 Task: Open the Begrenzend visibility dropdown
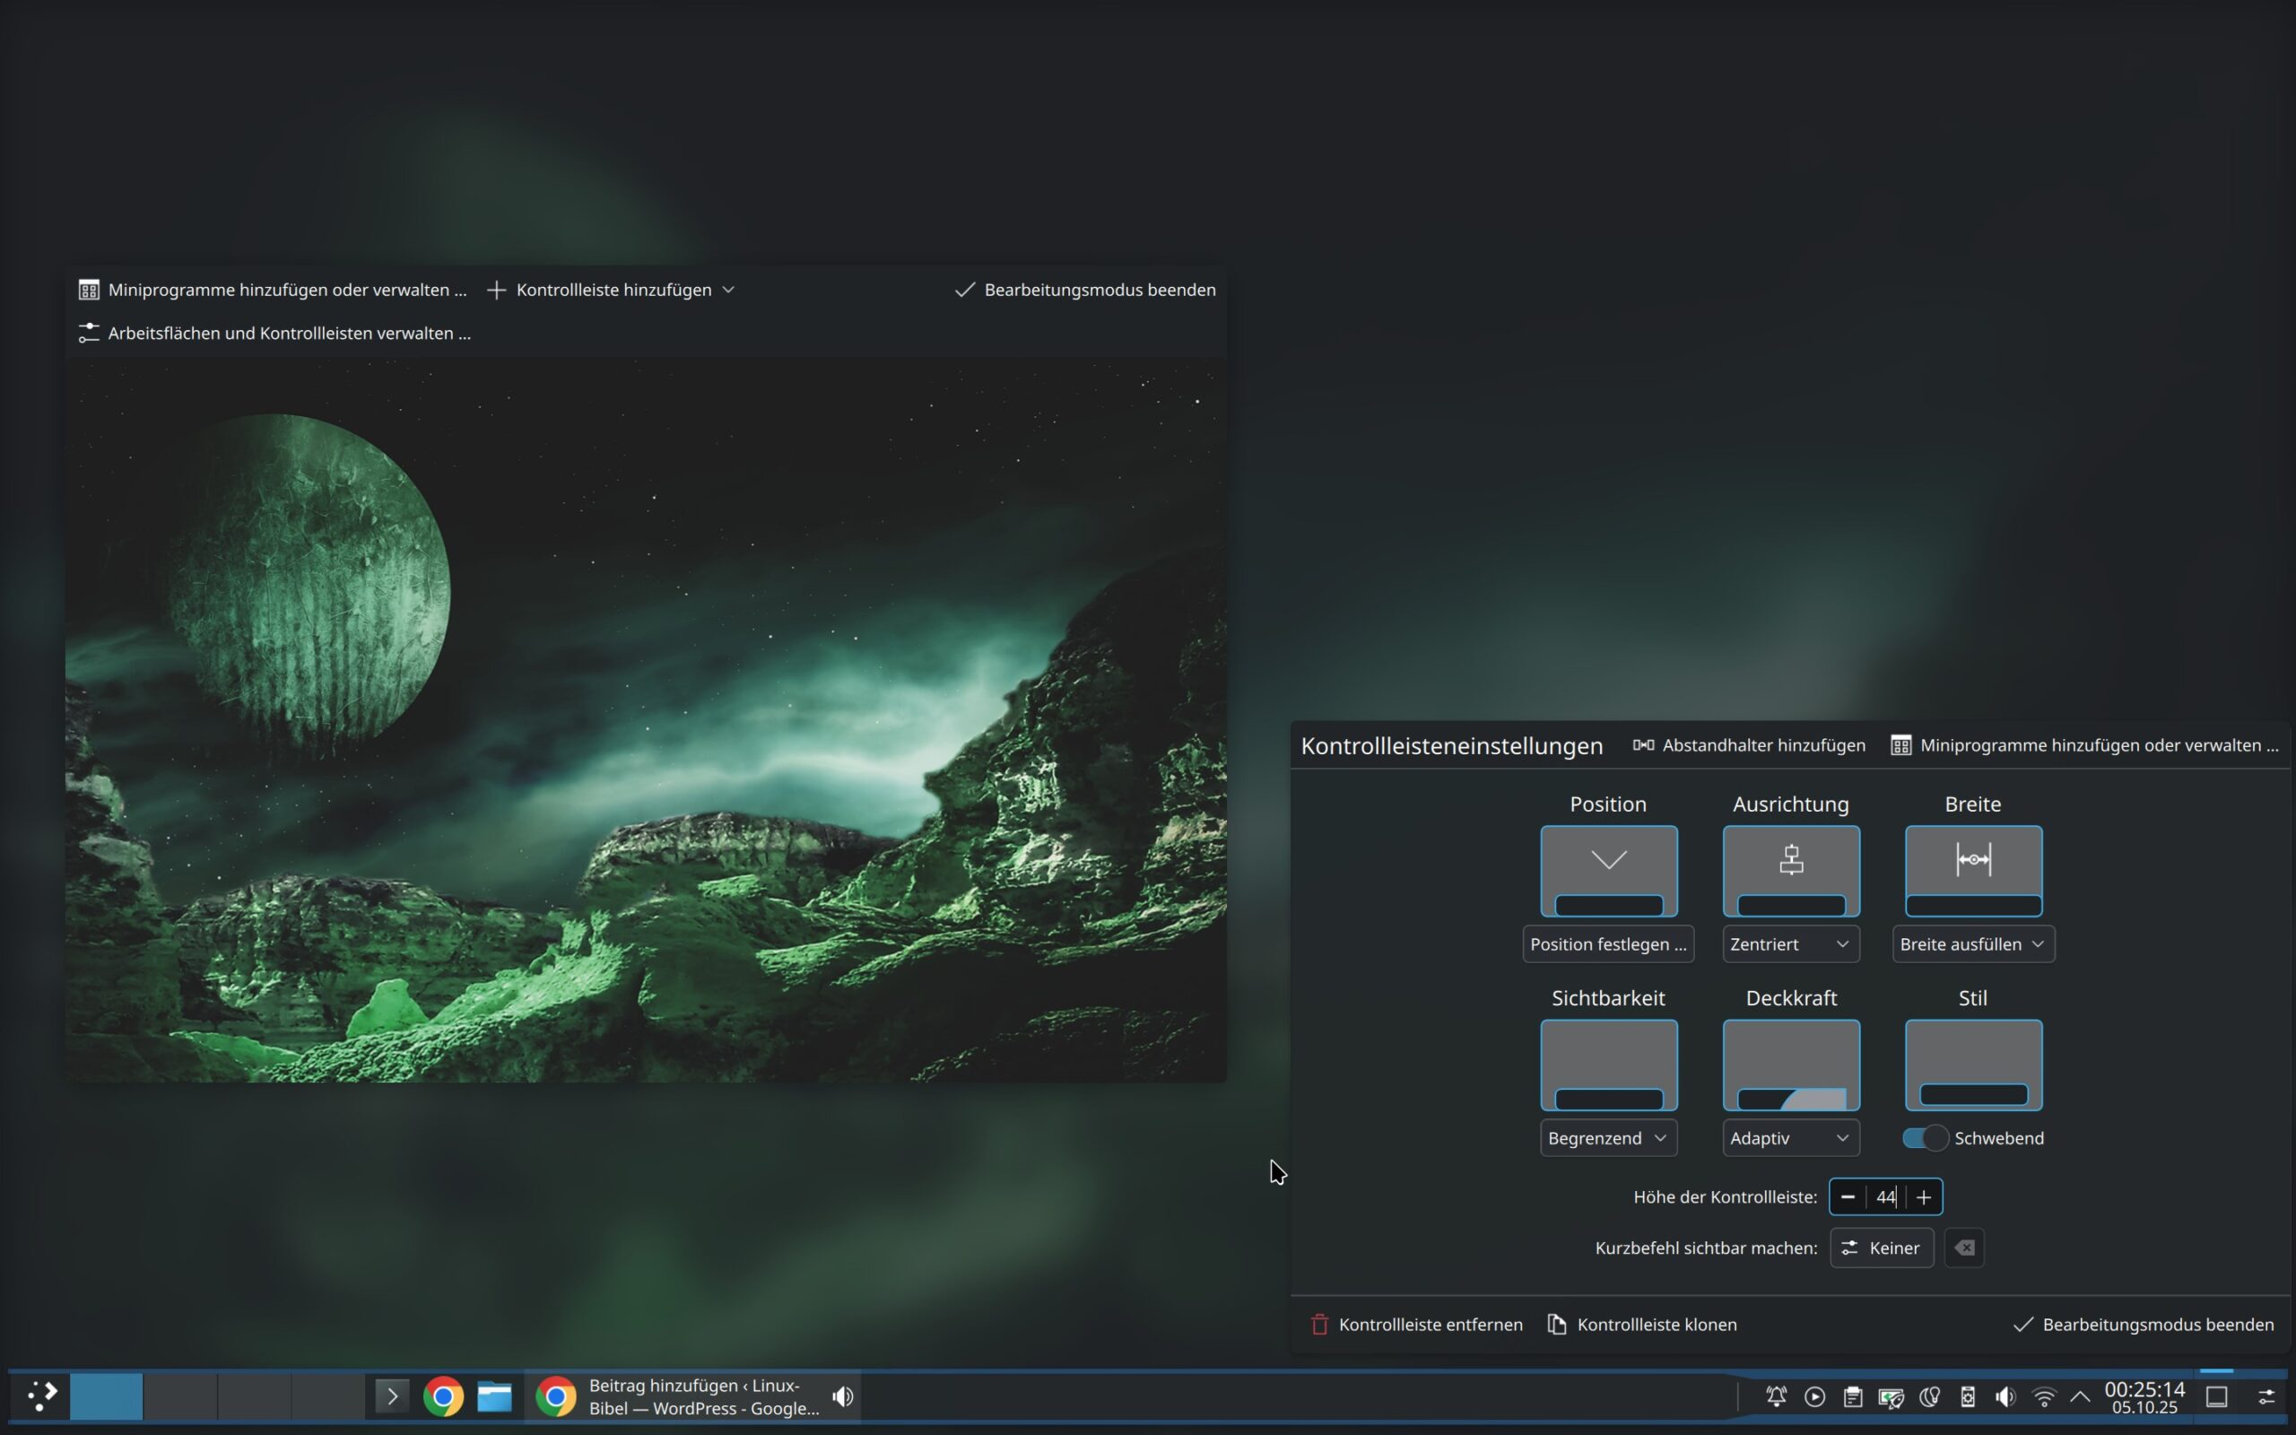pyautogui.click(x=1608, y=1137)
